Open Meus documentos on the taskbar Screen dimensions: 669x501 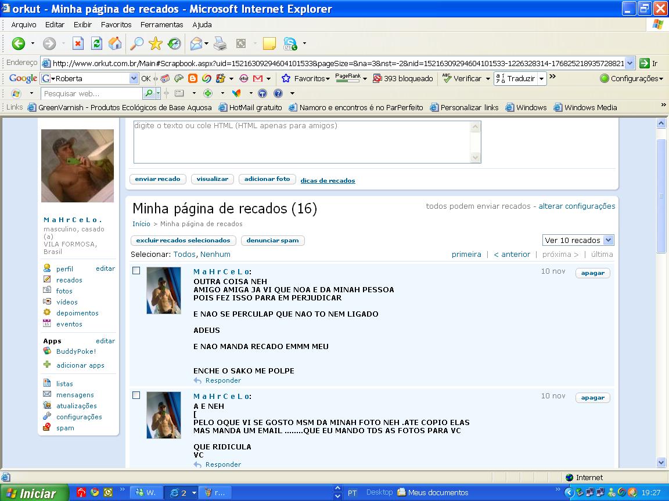[433, 492]
